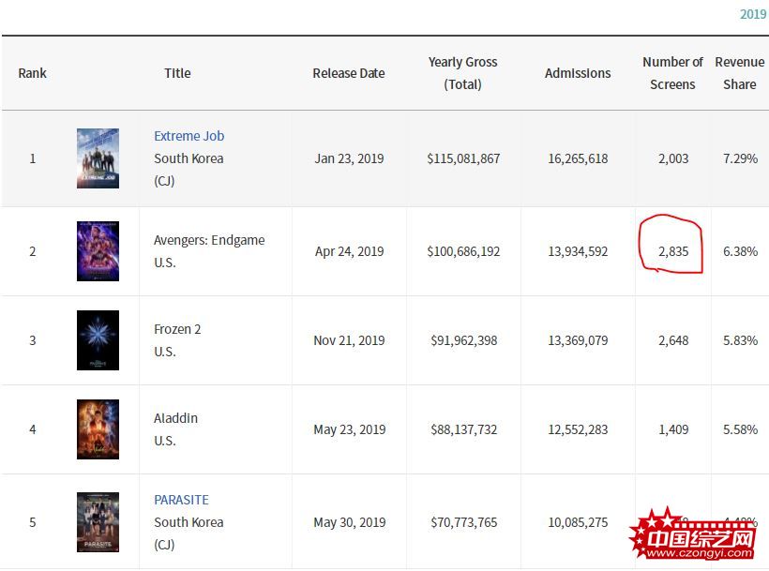Select the revenue share 7.29%
The height and width of the screenshot is (571, 769).
click(740, 158)
